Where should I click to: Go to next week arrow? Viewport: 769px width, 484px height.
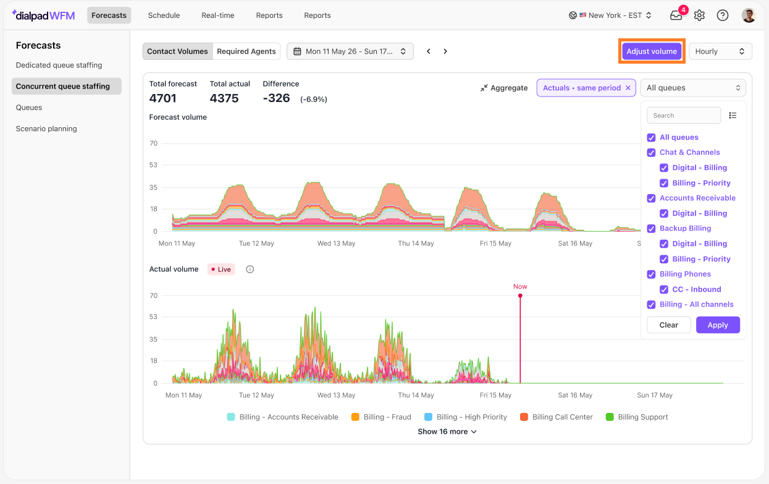coord(445,51)
